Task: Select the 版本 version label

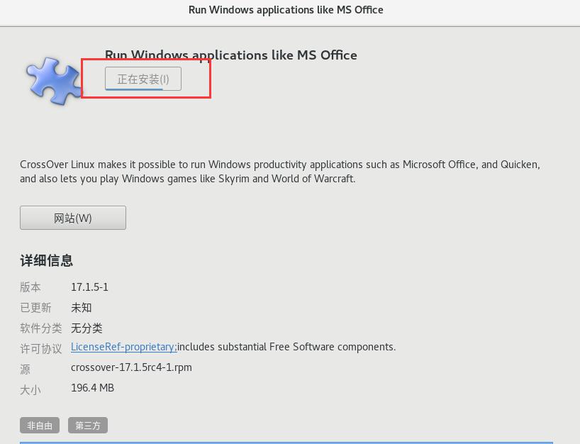Action: pyautogui.click(x=30, y=287)
